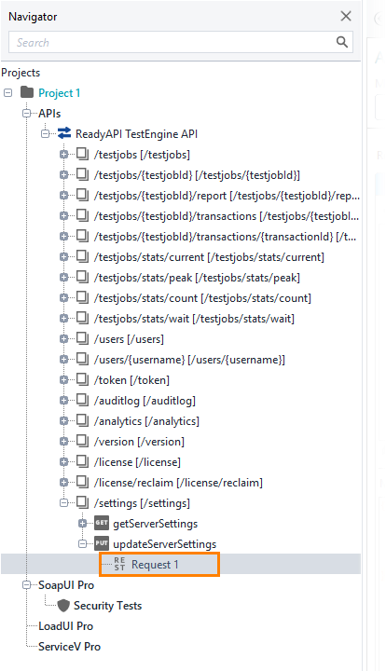Viewport: 386px width, 671px height.
Task: Collapse the Project 1 node
Action: (x=8, y=93)
